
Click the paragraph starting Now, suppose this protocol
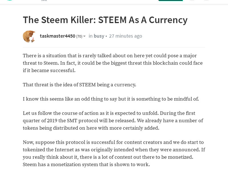[x=114, y=153]
